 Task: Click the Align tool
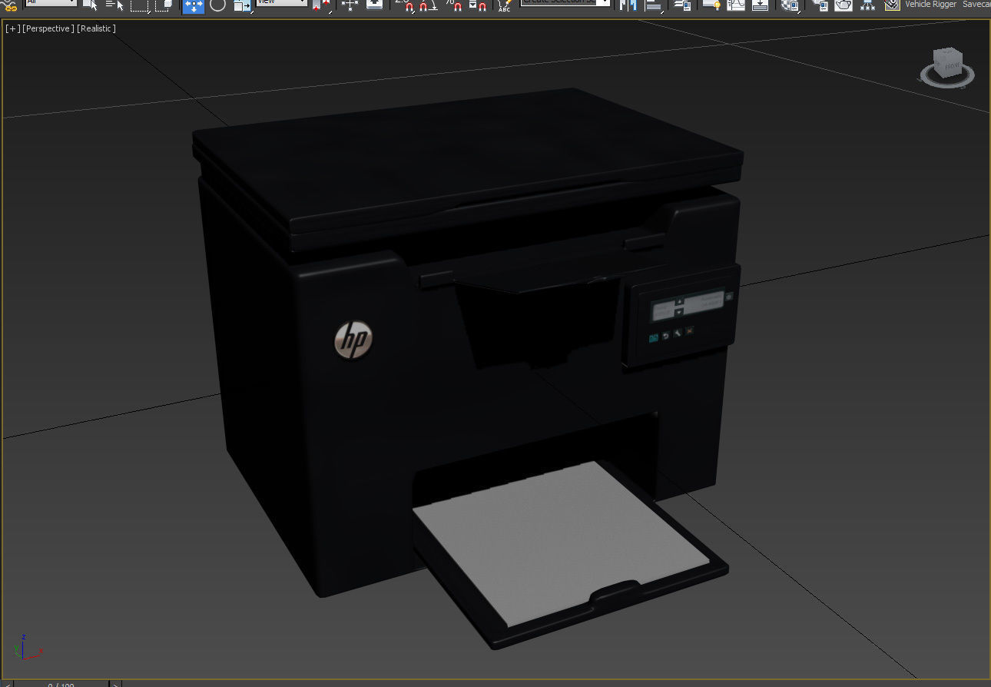[x=654, y=5]
